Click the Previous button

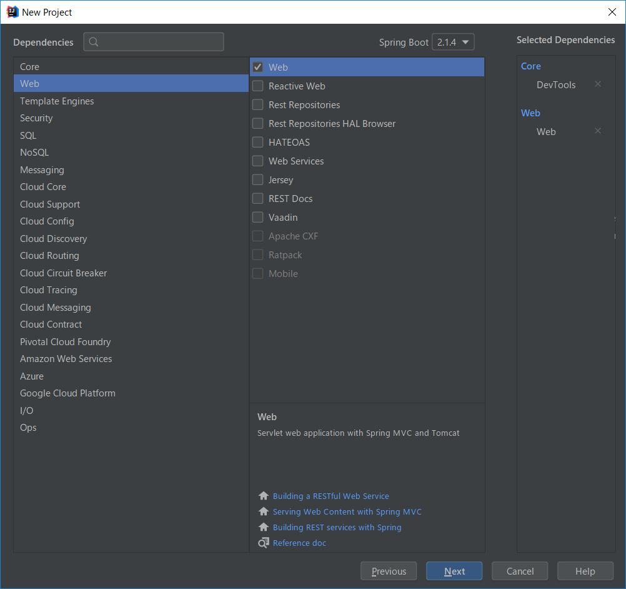[389, 571]
